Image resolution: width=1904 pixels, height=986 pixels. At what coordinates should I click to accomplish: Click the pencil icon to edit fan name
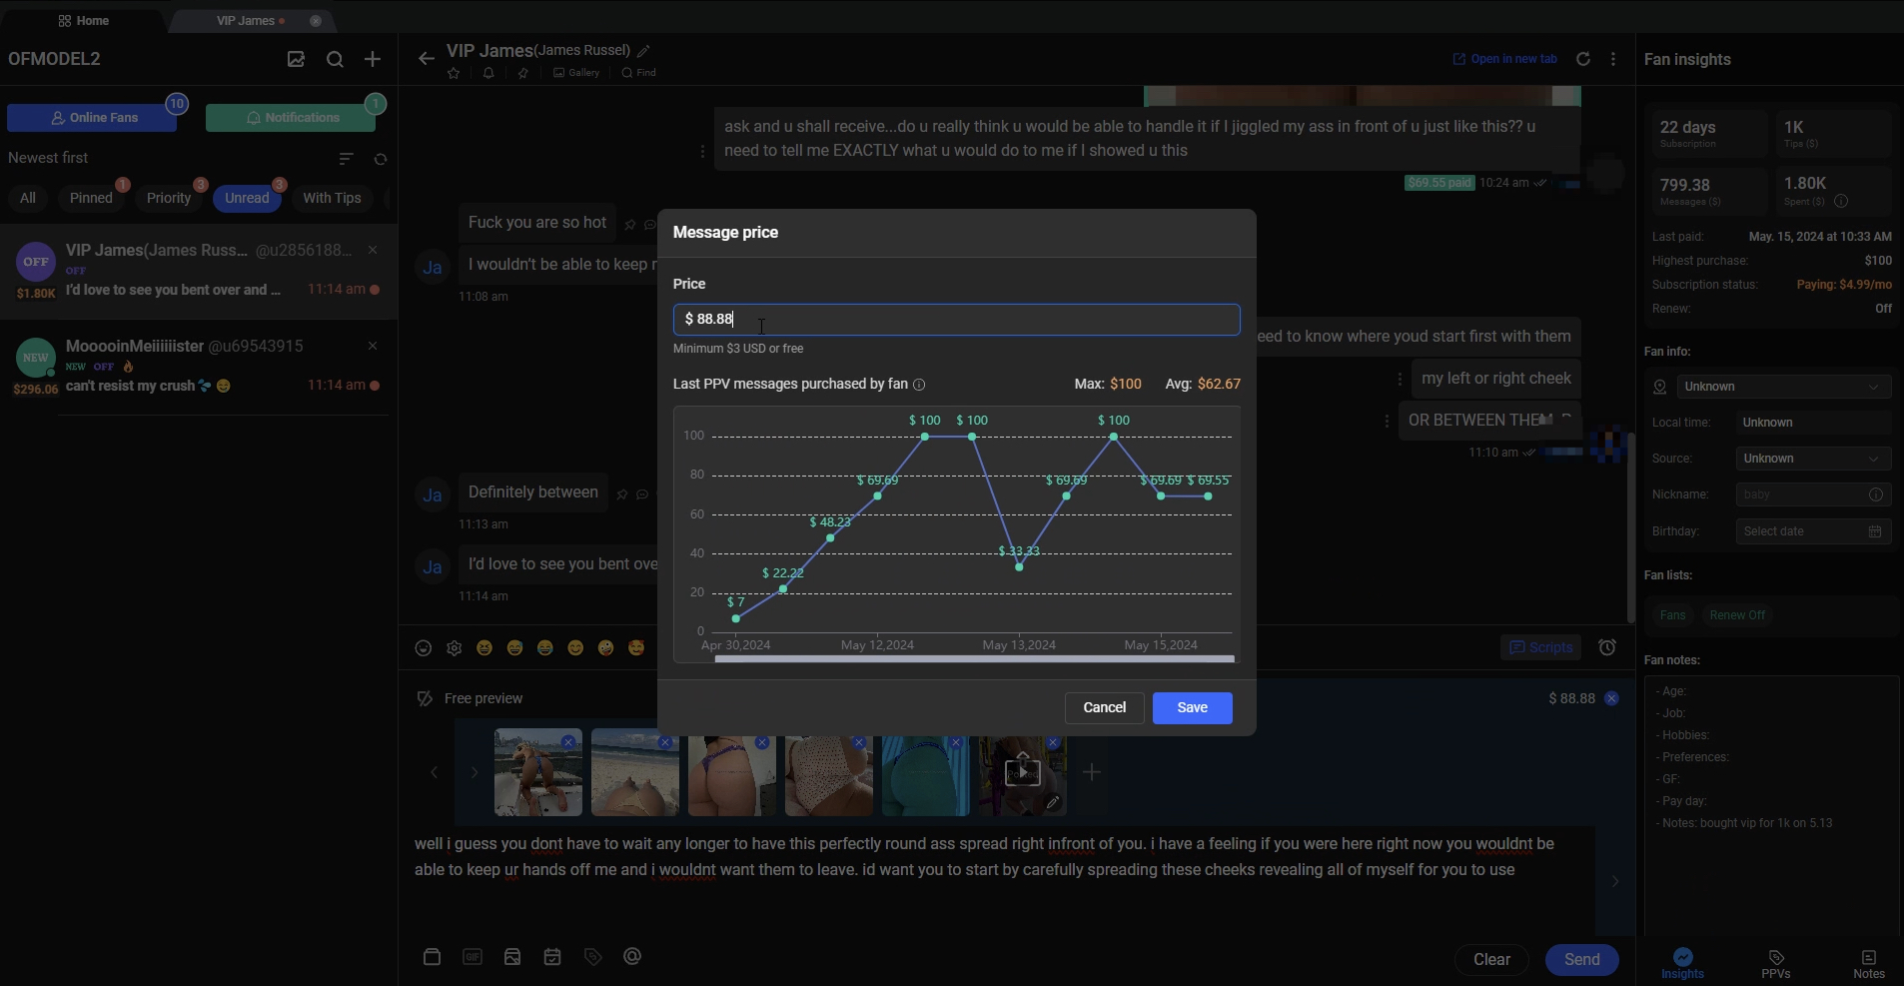click(x=644, y=51)
